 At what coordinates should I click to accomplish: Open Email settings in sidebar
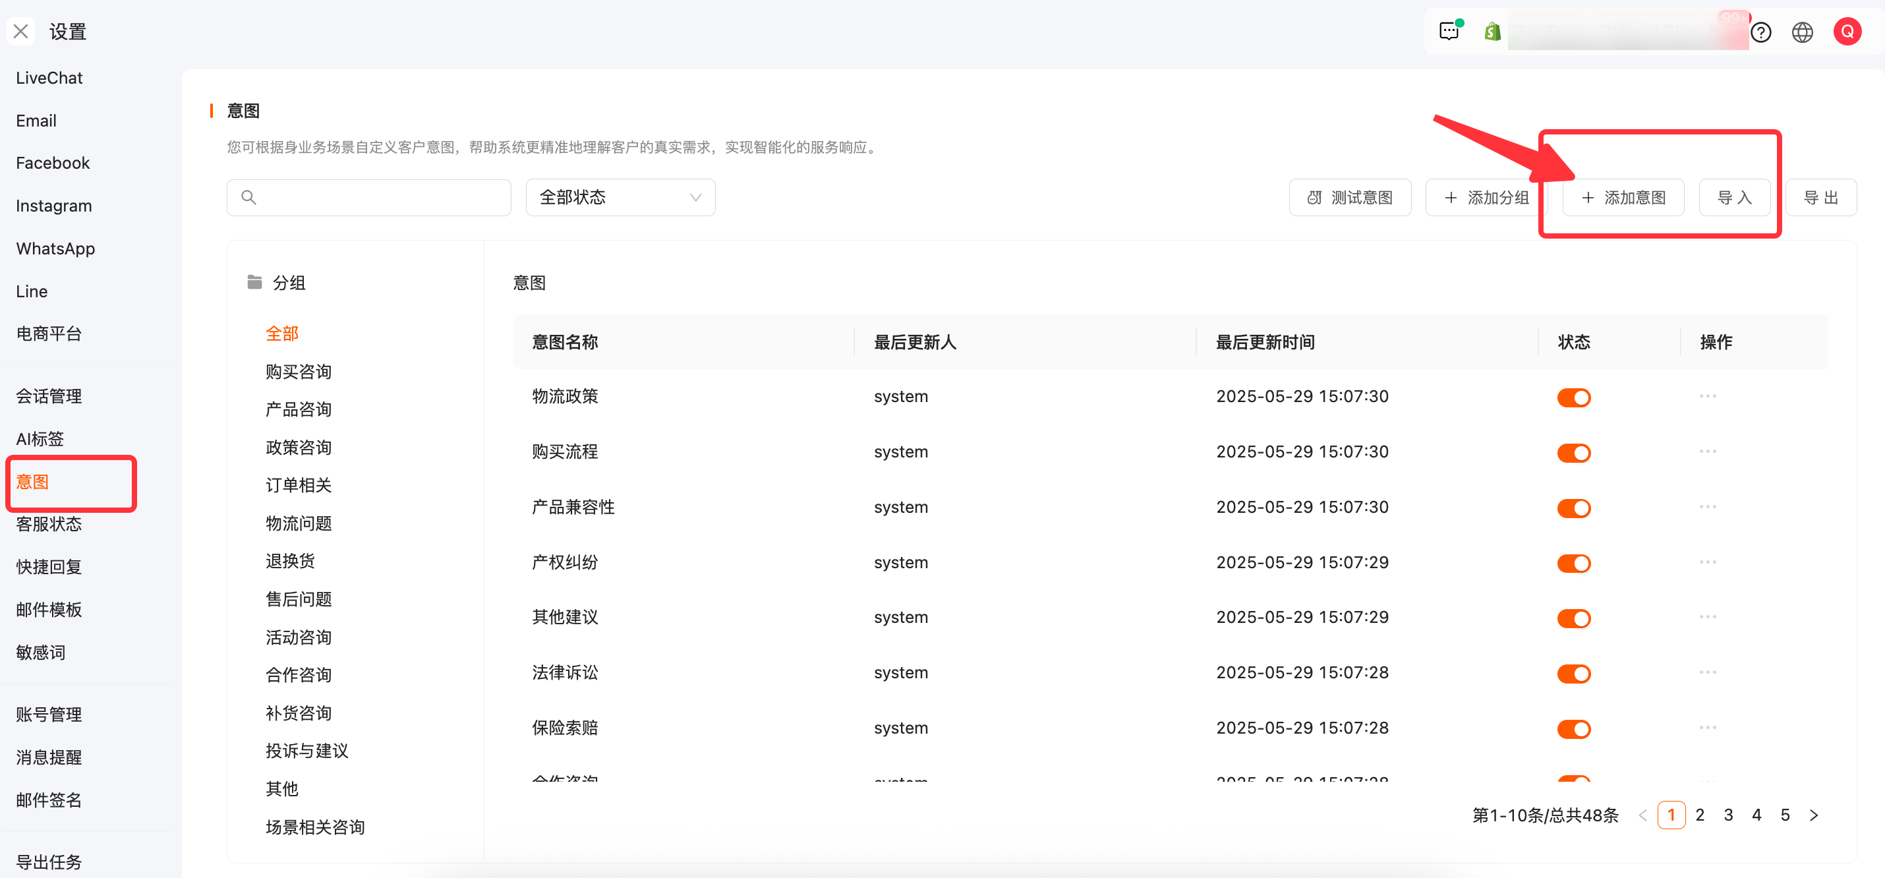tap(36, 121)
